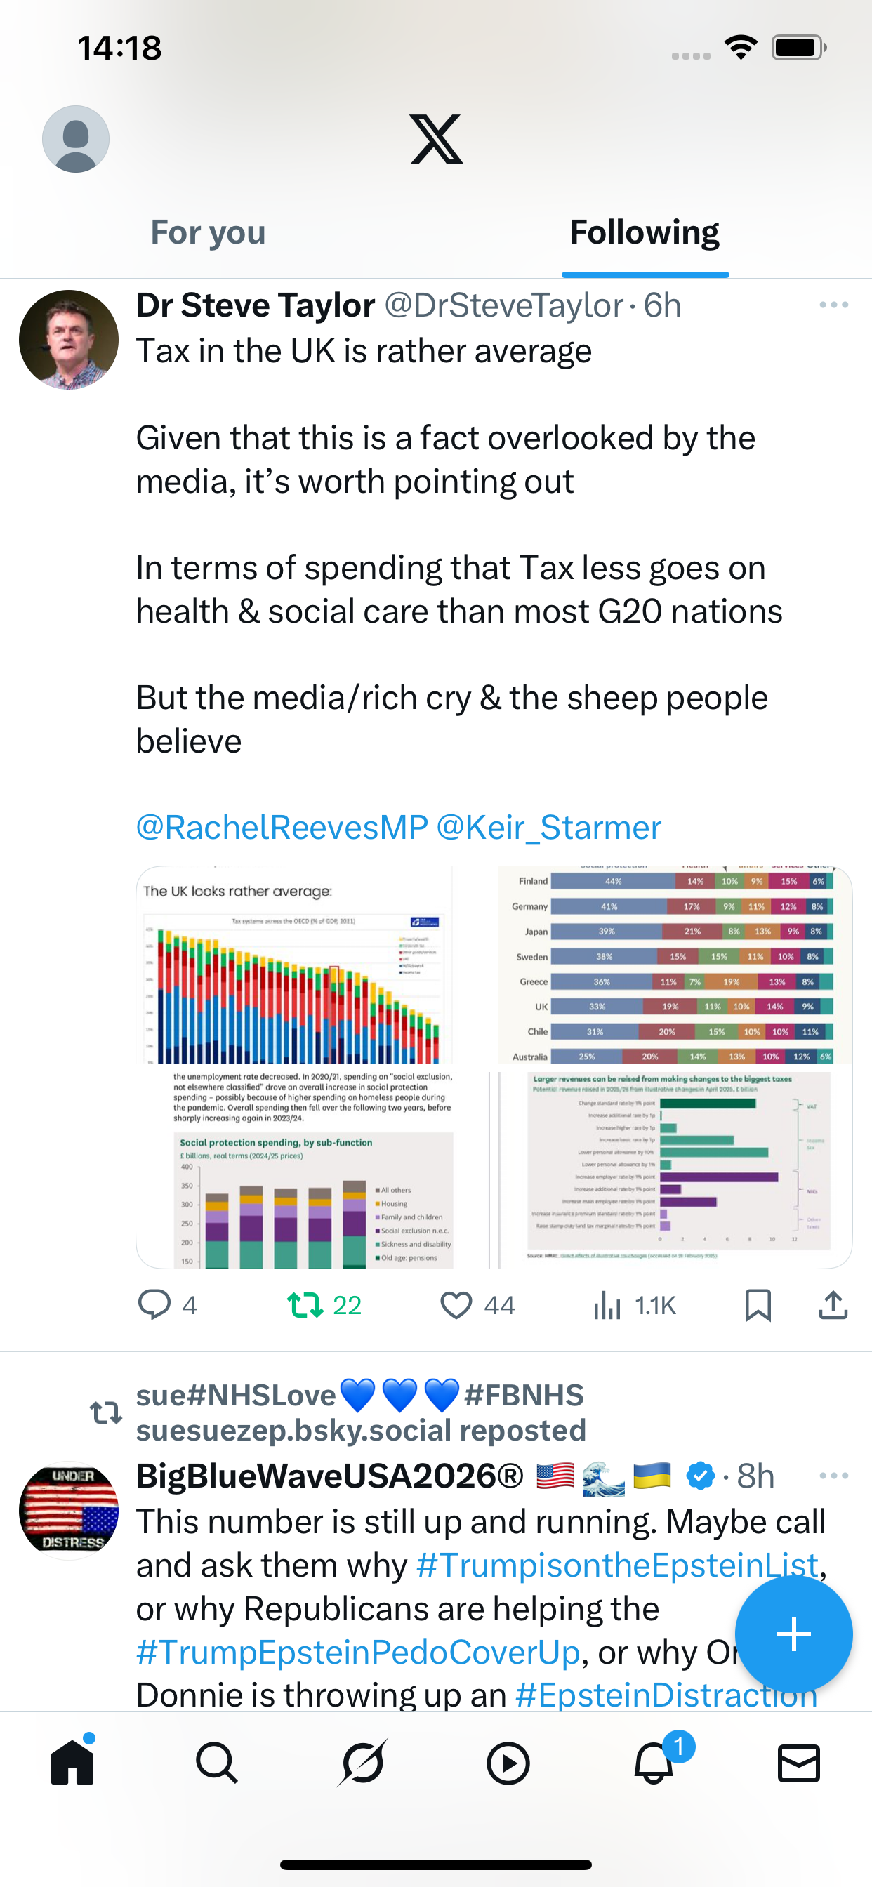
Task: Open the @RachelReevesMP mention link
Action: (x=282, y=828)
